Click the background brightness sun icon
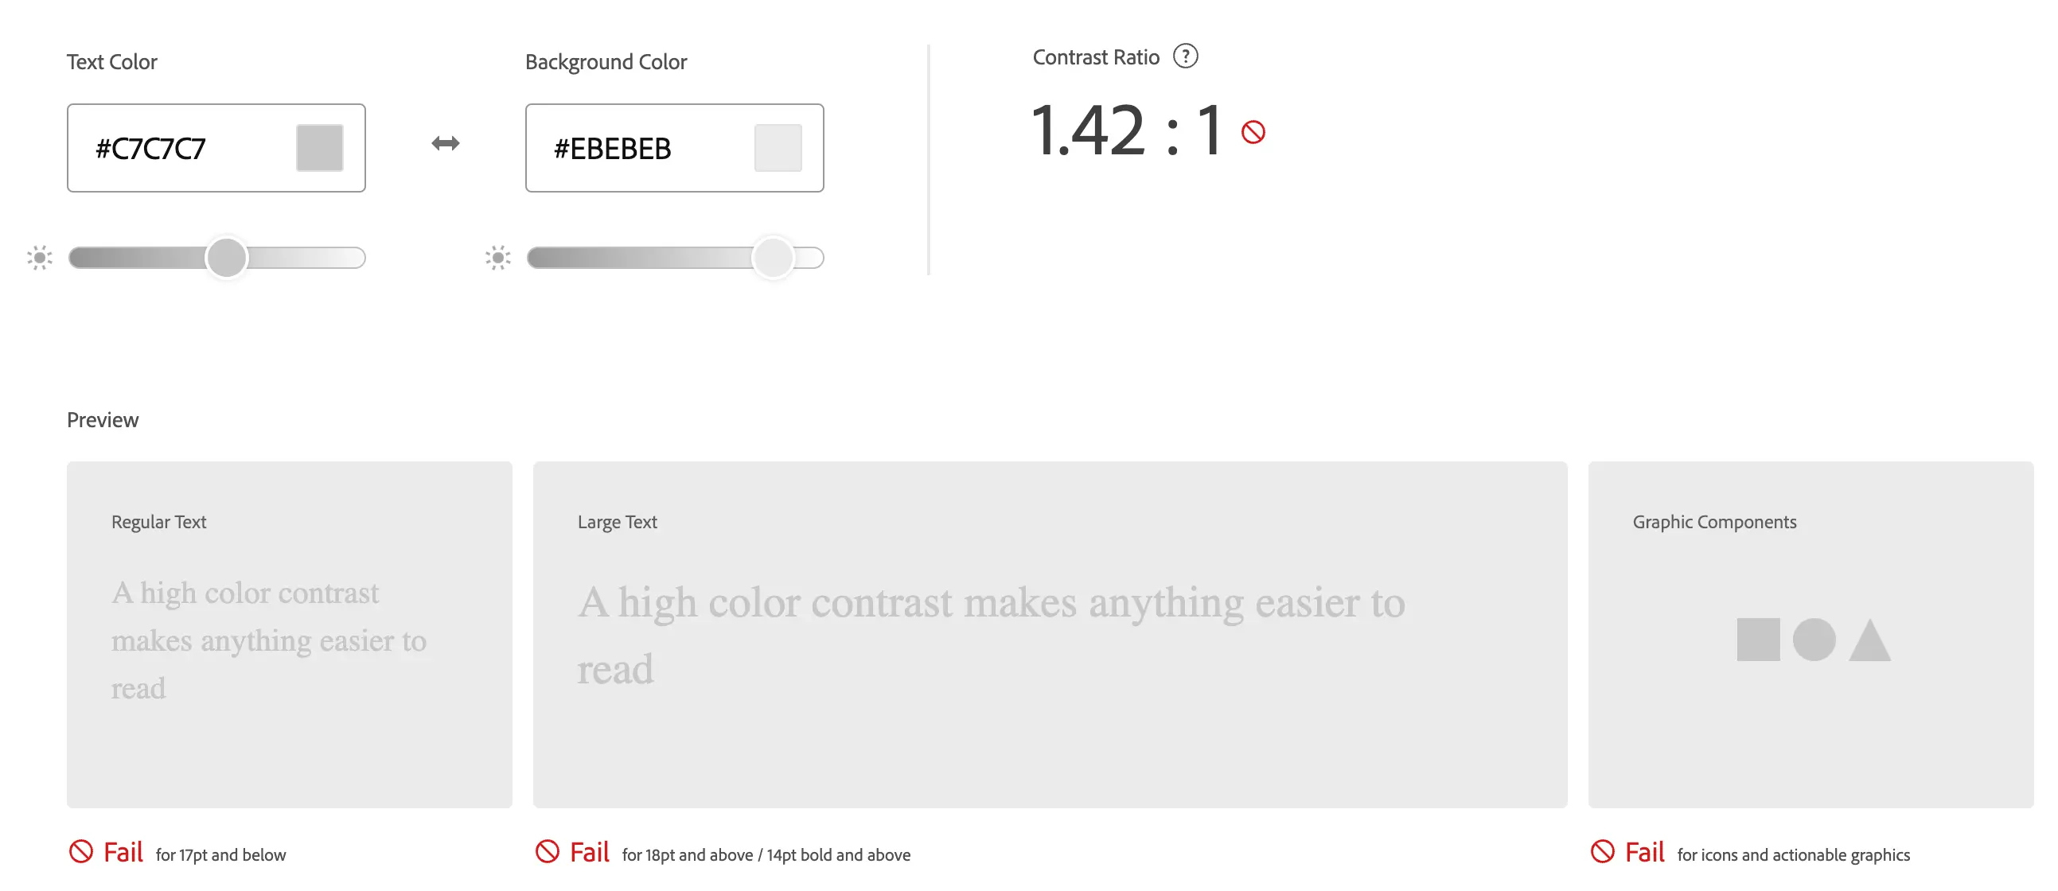This screenshot has height=891, width=2058. point(497,258)
